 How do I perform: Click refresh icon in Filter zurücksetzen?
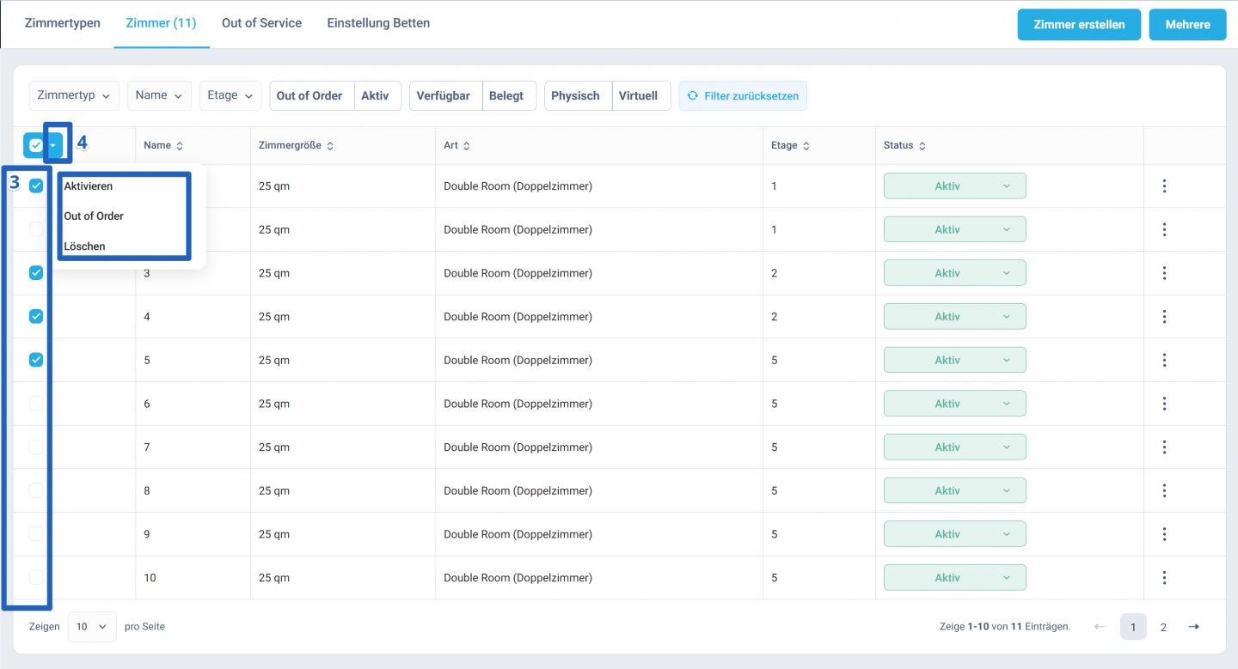[x=692, y=96]
